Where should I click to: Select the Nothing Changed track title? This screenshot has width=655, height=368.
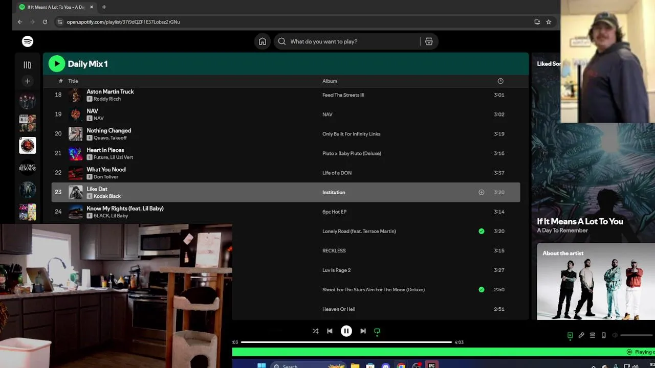[109, 130]
